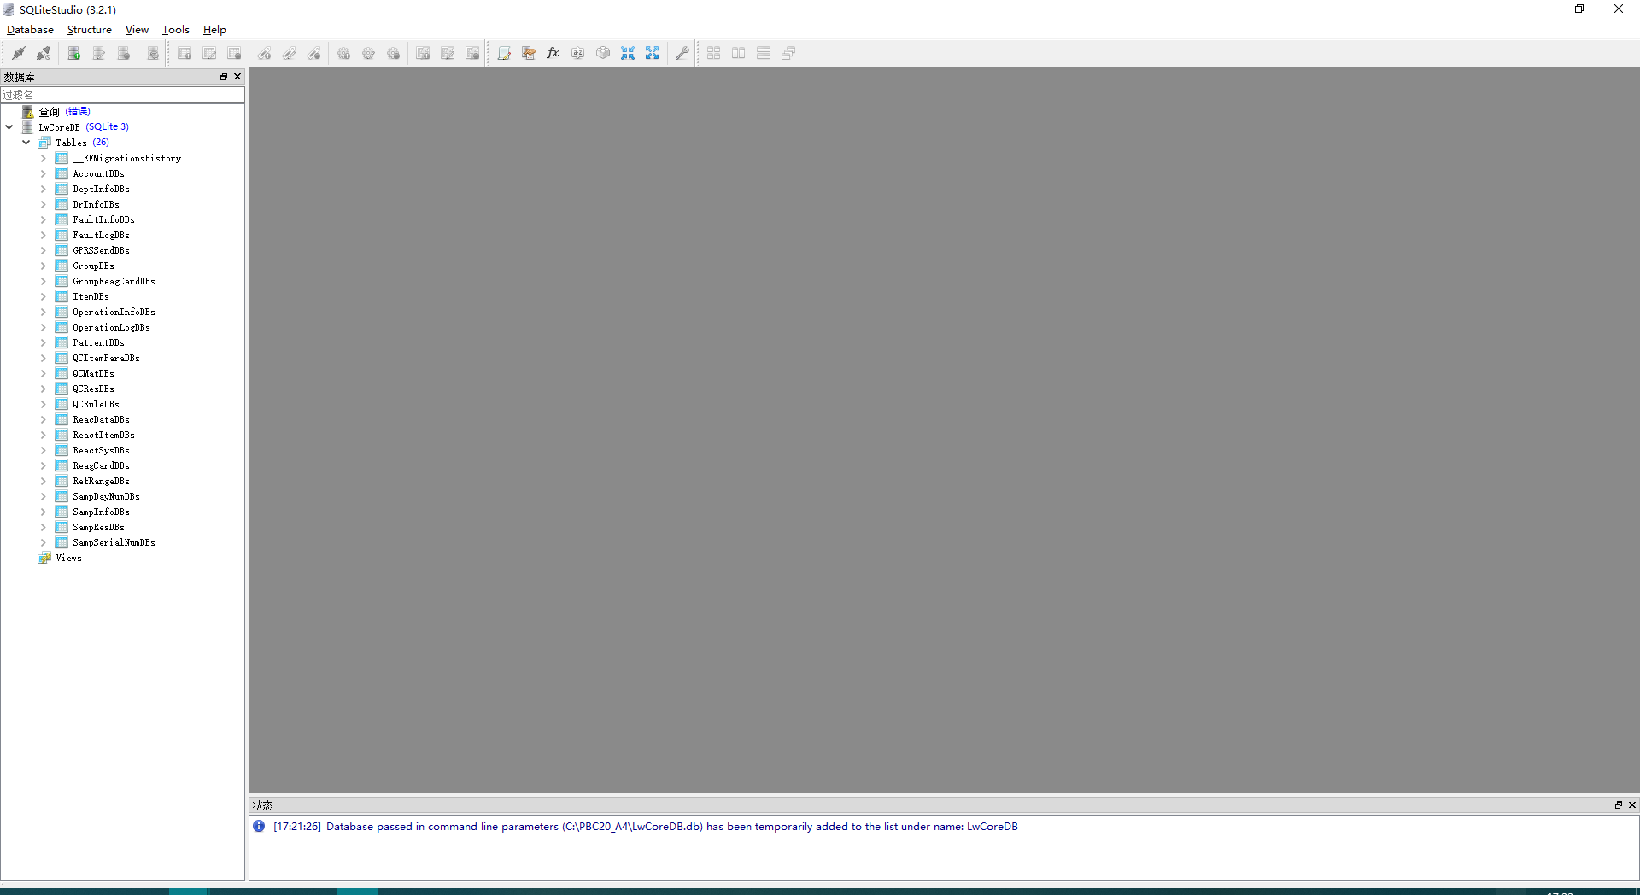
Task: Click the Create view toolbar icon
Action: [x=423, y=53]
